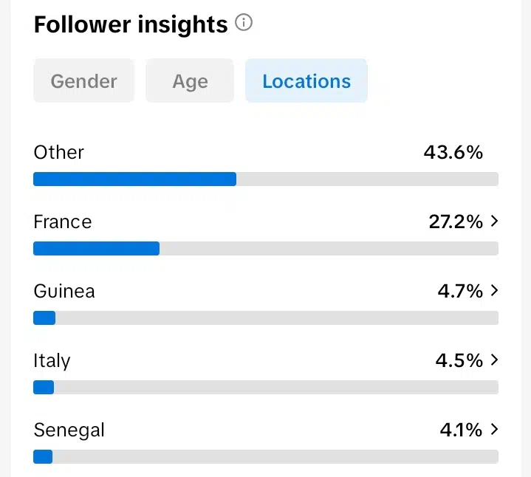This screenshot has width=531, height=477.
Task: Select the Locations tab
Action: click(306, 81)
